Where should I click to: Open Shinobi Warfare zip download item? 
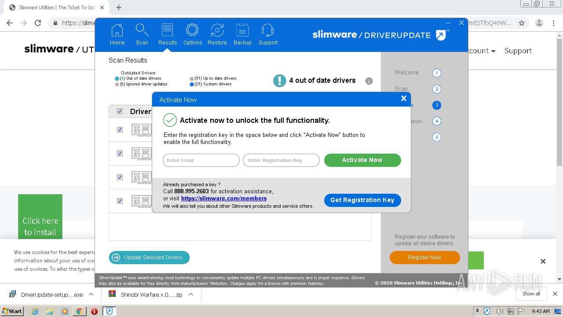[x=146, y=295]
